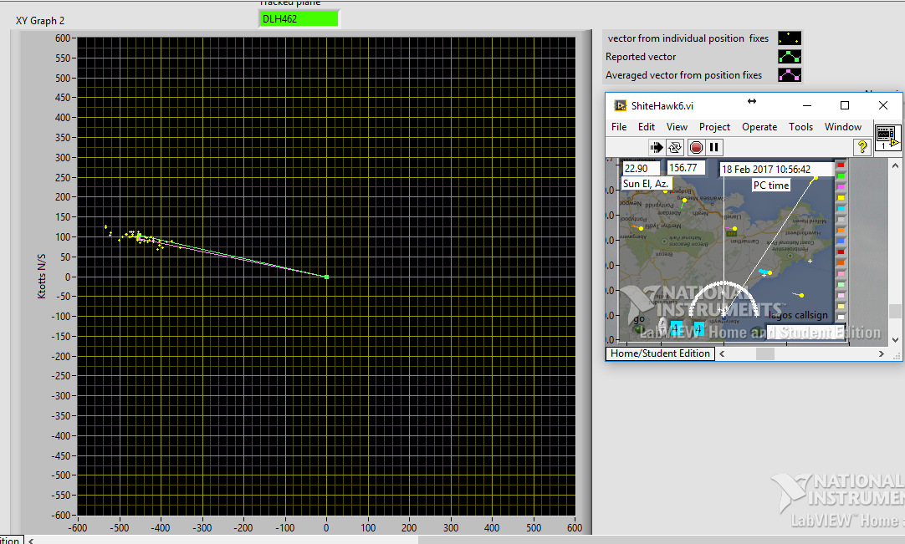The image size is (905, 544).
Task: Click the tracked plane DLH462 field
Action: click(x=299, y=18)
